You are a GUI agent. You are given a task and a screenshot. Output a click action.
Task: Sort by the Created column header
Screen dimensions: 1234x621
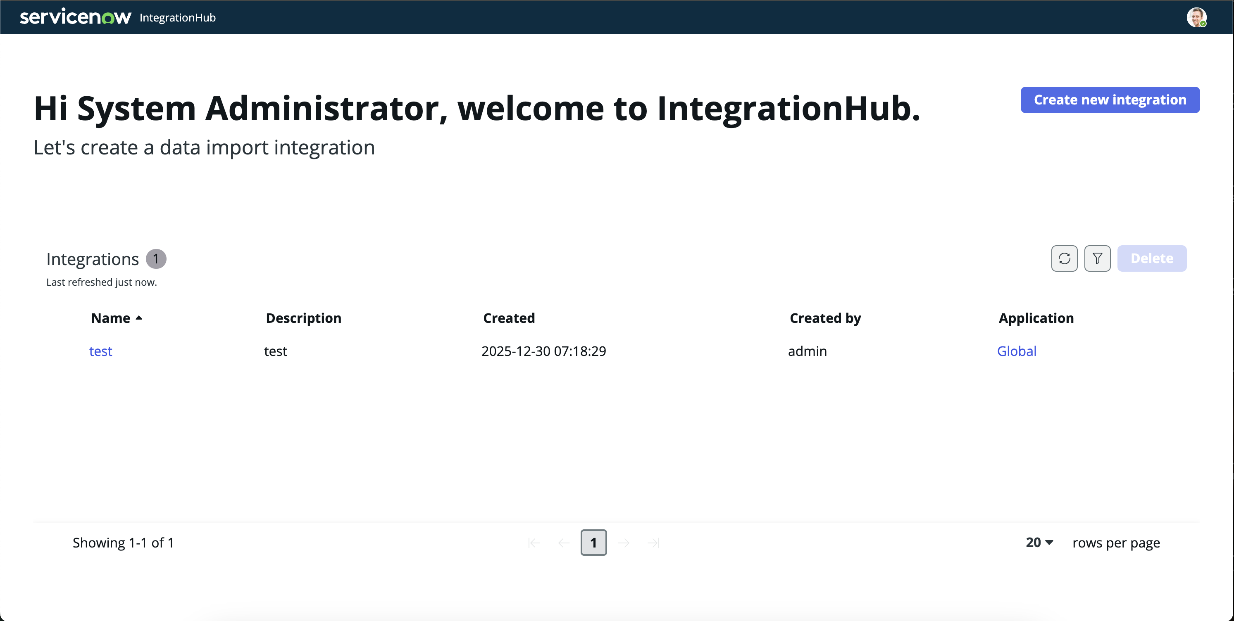pyautogui.click(x=509, y=318)
